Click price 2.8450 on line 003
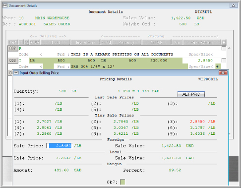The width and height of the screenshot is (241, 188). [205, 61]
